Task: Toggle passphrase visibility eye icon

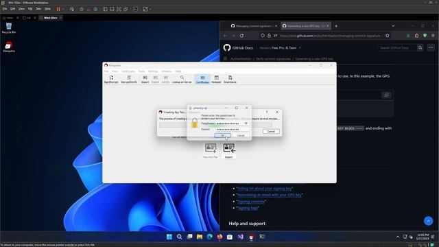Action: click(x=246, y=123)
